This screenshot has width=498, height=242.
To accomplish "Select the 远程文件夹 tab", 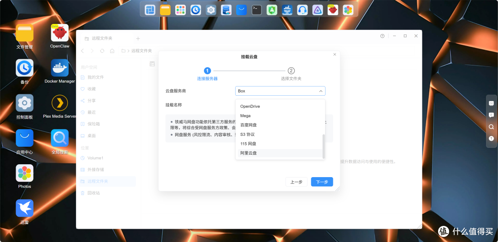I will click(x=107, y=38).
